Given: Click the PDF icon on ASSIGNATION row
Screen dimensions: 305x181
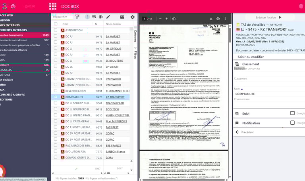Looking at the screenshot, I should tap(63, 30).
